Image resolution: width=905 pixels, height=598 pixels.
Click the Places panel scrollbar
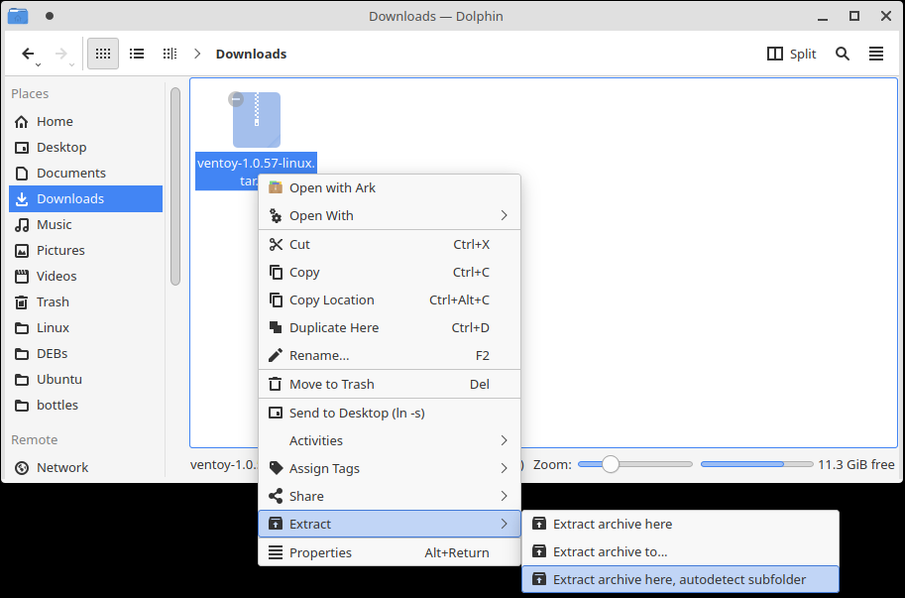coord(175,186)
